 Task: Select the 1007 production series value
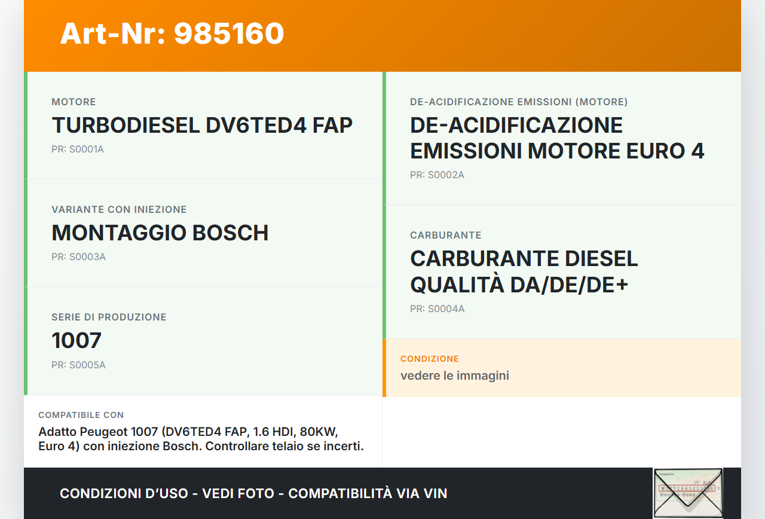point(76,341)
